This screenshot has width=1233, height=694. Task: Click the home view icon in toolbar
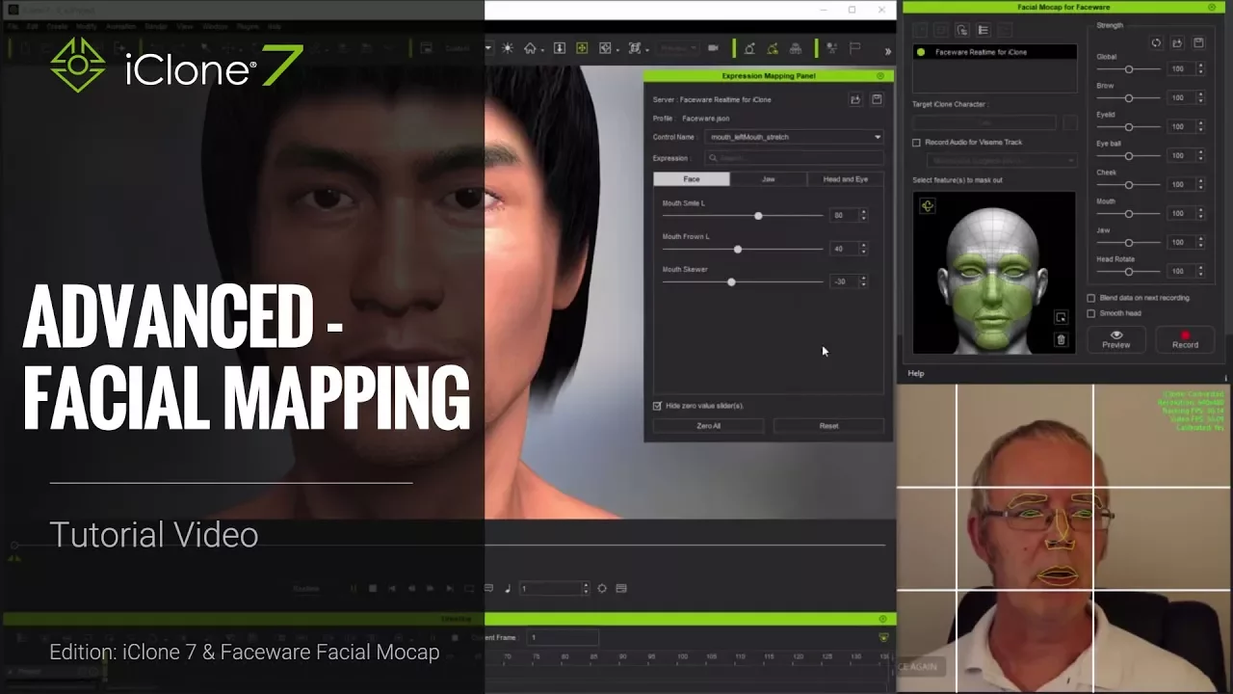530,48
